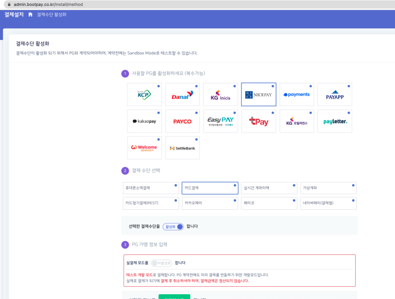Select the Danal PG logo
Viewport: 395px width, 299px height.
182,95
